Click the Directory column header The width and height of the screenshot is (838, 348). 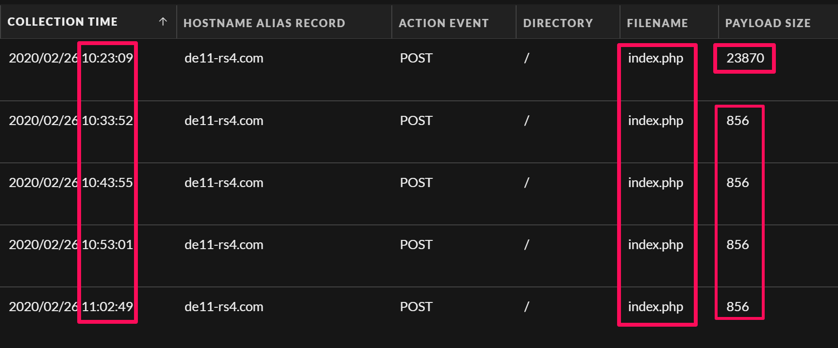pyautogui.click(x=558, y=23)
